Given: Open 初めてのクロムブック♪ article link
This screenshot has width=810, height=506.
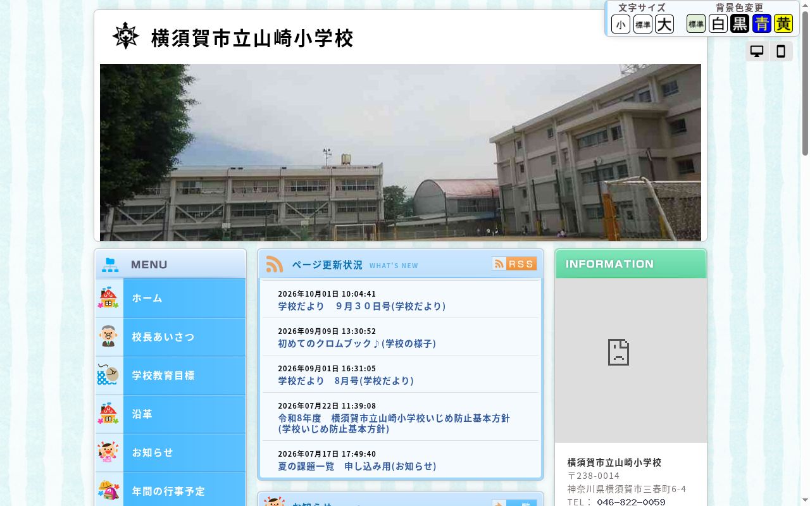Looking at the screenshot, I should pyautogui.click(x=358, y=343).
